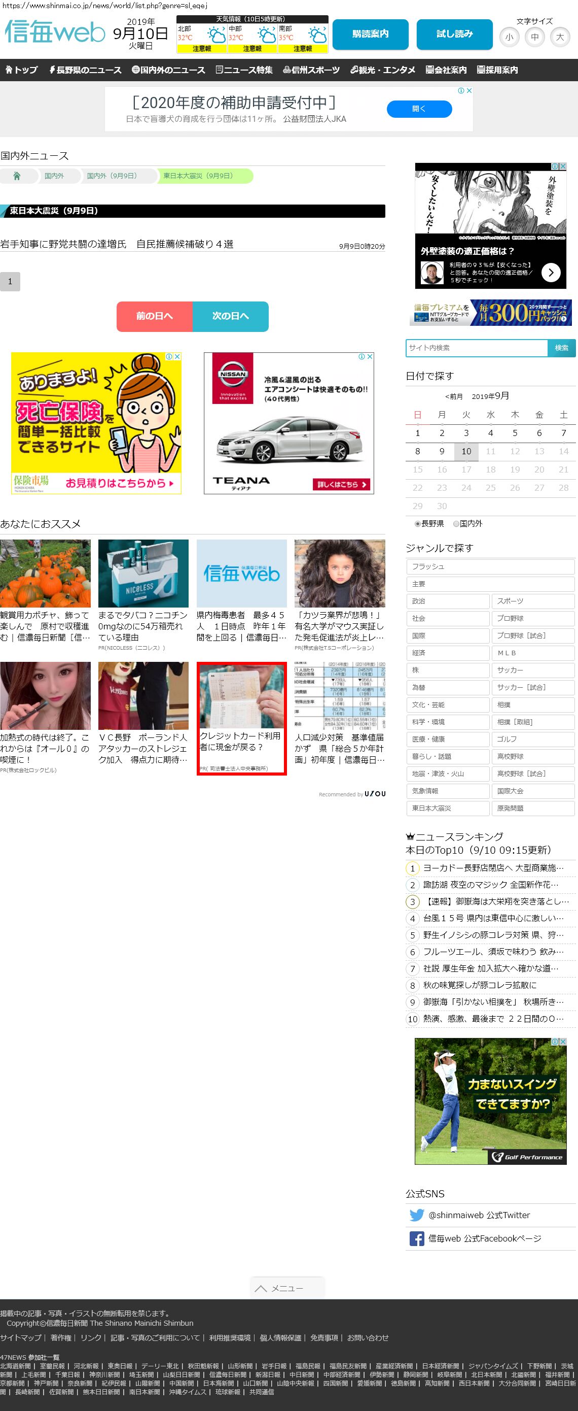Open 信州スポーツ menu
Viewport: 578px width, 1411px height.
(311, 70)
